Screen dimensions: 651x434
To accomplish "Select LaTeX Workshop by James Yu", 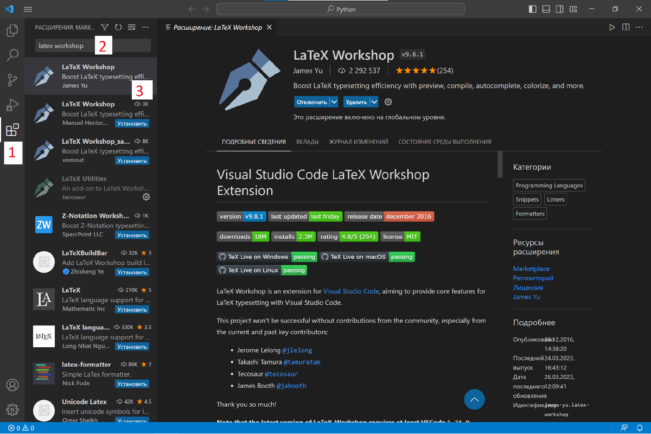I will pos(91,76).
